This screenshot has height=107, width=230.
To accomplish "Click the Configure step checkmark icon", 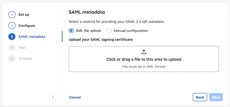I will [x=12, y=26].
